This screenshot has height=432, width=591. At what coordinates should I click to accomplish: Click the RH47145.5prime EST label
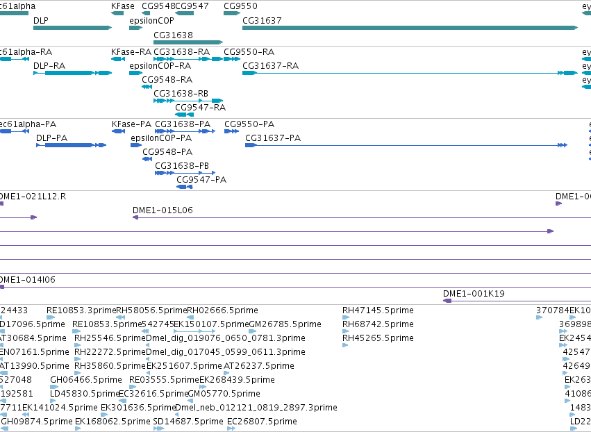[378, 310]
